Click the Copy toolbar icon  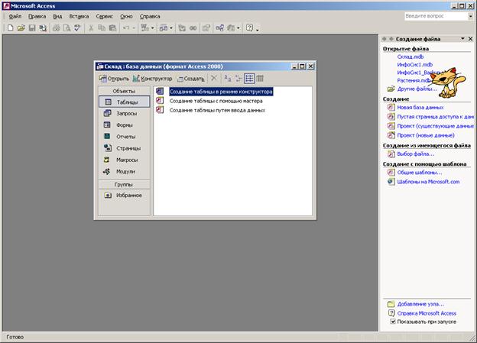[102, 28]
